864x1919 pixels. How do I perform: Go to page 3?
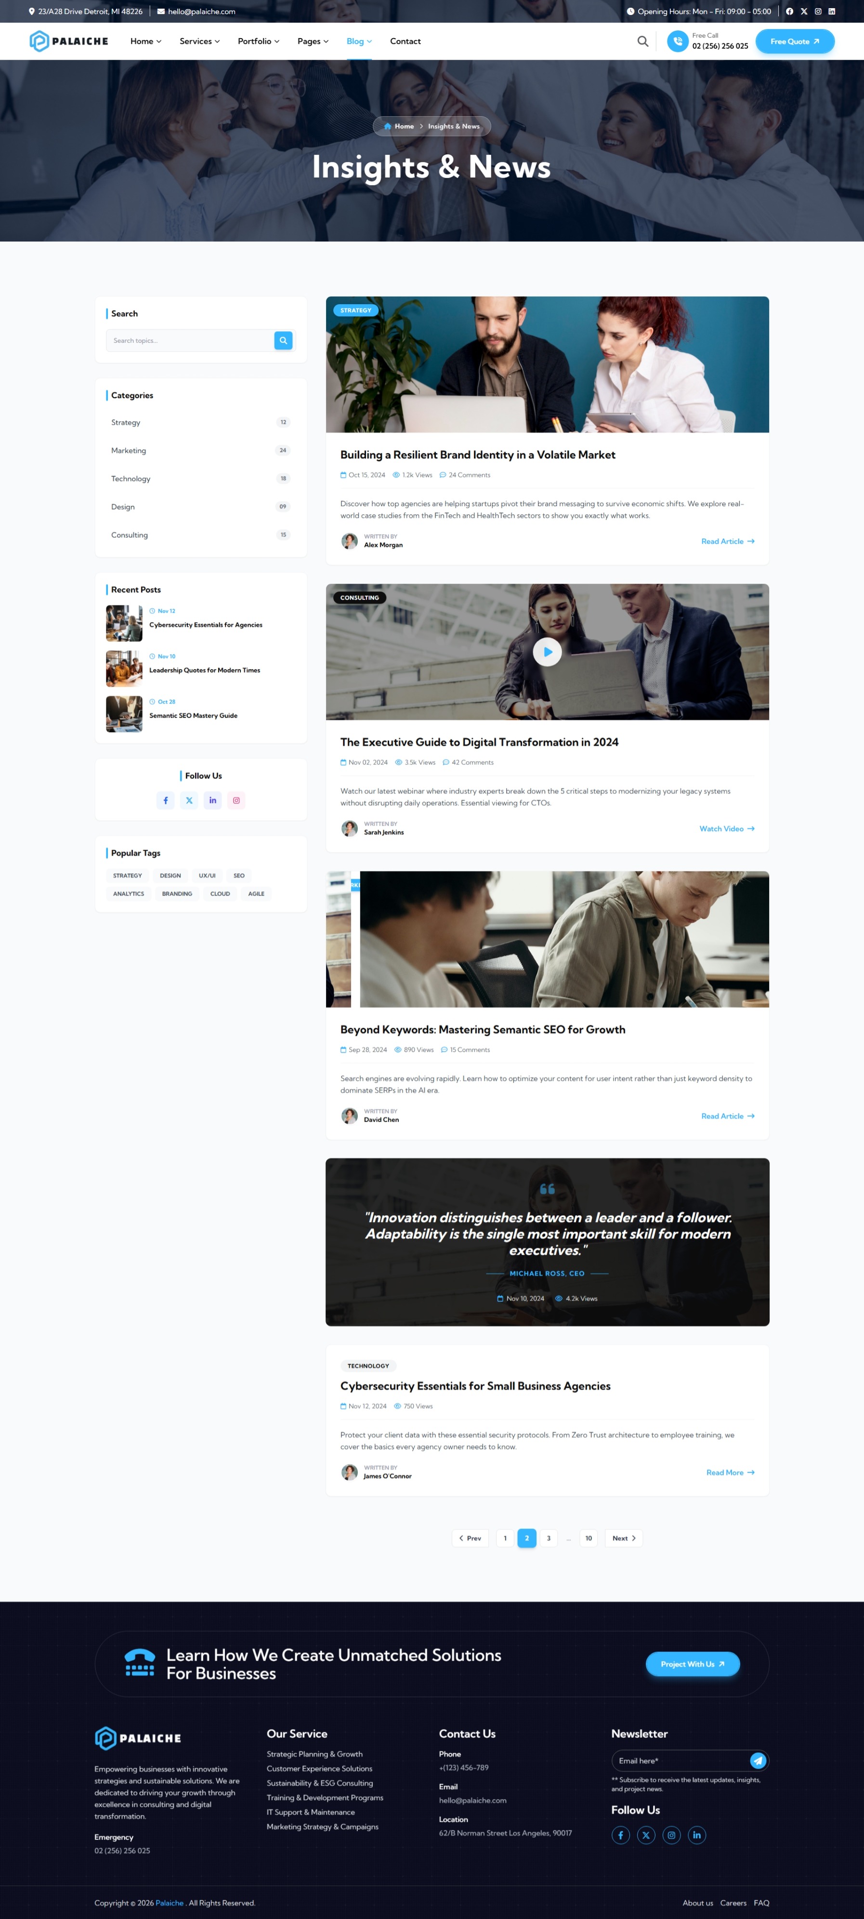point(549,1538)
